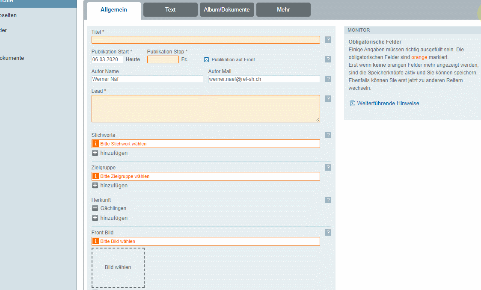Click the Autor Name field
This screenshot has width=481, height=290.
pos(147,79)
